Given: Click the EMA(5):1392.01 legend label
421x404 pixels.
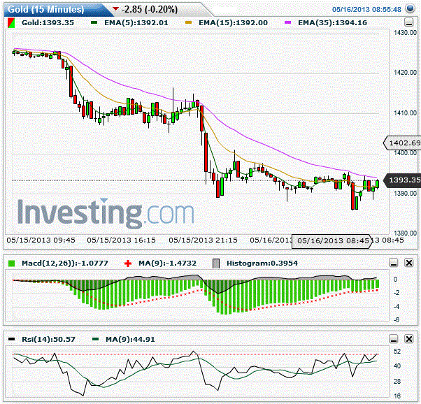Looking at the screenshot, I should click(136, 23).
